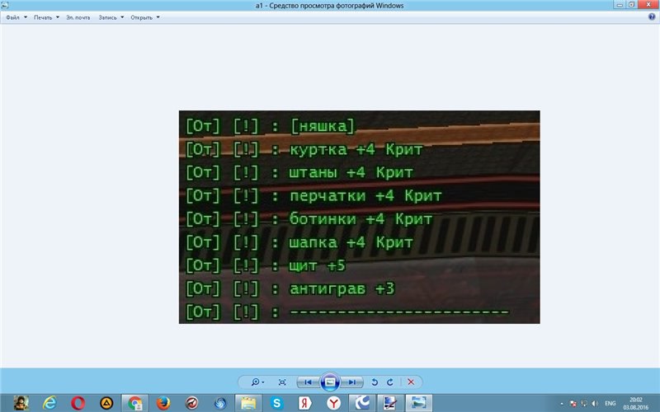The height and width of the screenshot is (412, 660).
Task: Open Yandex Browser Y icon in taskbar
Action: coord(334,403)
